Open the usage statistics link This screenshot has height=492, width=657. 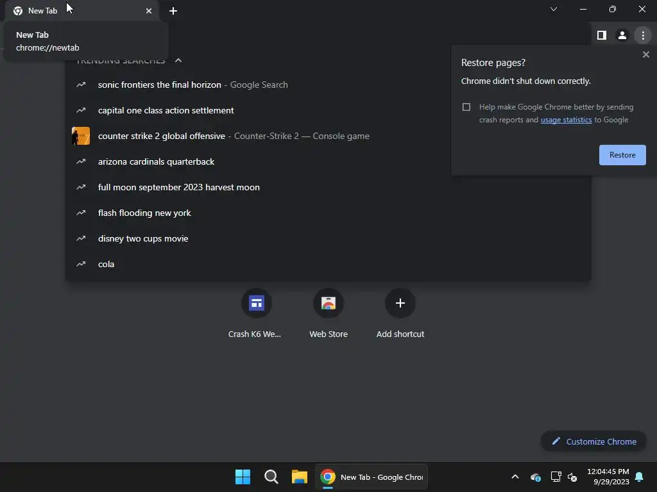566,120
